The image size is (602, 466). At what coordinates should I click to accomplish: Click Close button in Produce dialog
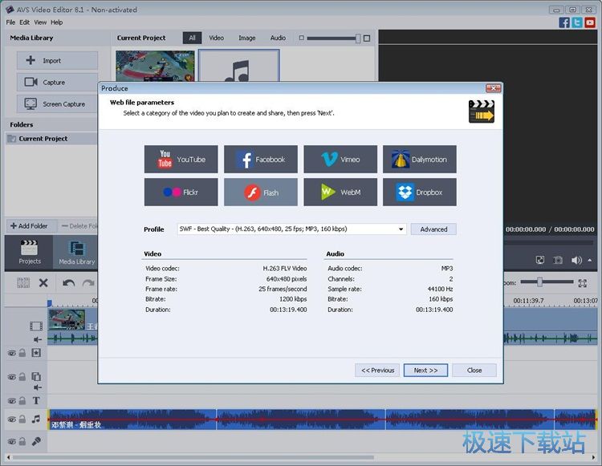point(474,370)
